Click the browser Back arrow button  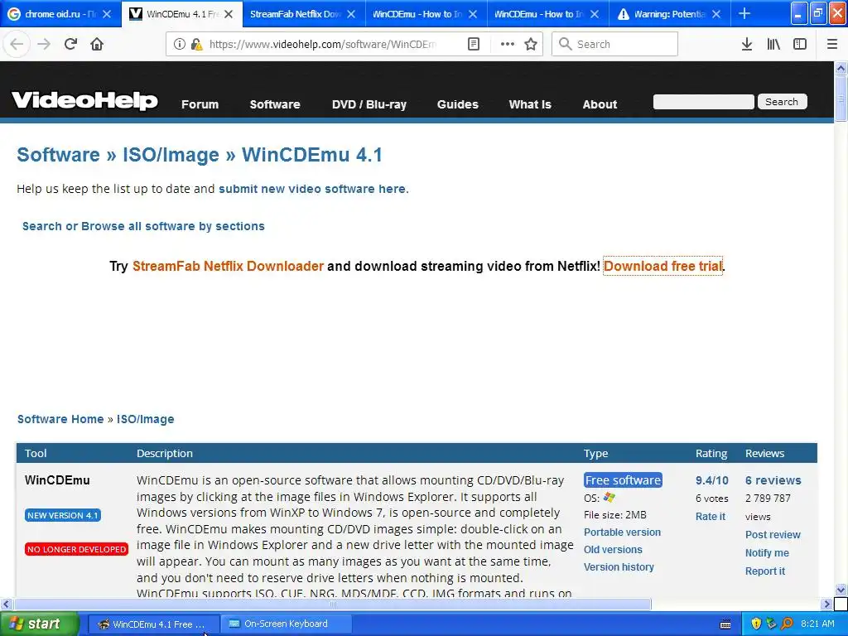17,44
